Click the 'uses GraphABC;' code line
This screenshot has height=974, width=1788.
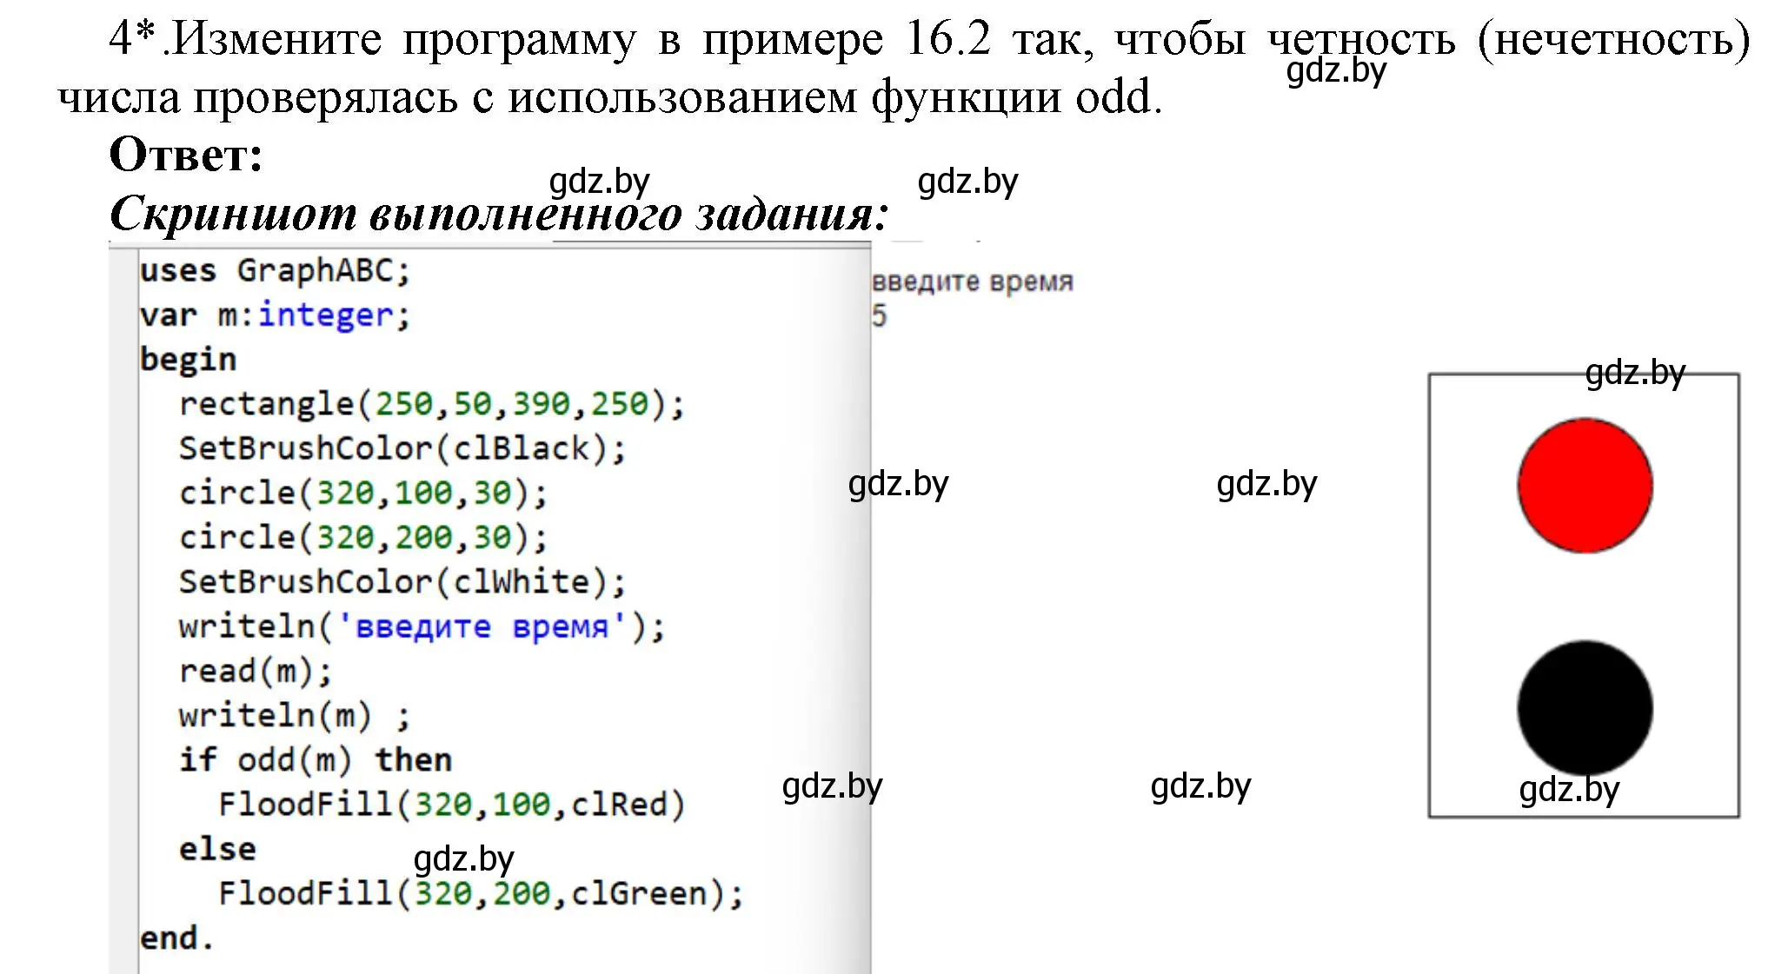pyautogui.click(x=275, y=271)
